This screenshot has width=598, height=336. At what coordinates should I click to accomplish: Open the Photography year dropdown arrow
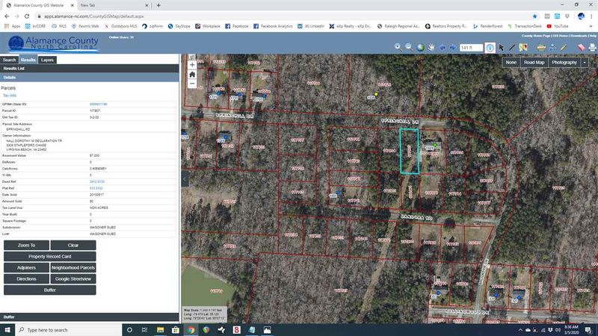585,63
